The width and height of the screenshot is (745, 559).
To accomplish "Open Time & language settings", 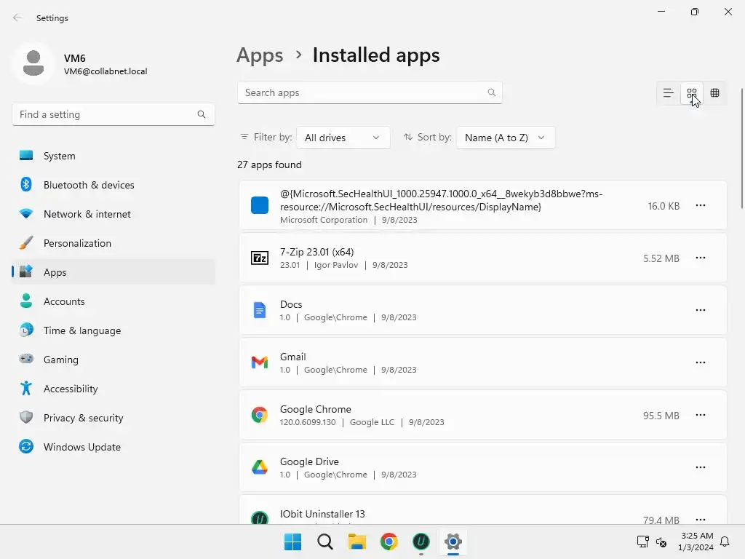I will (113, 330).
